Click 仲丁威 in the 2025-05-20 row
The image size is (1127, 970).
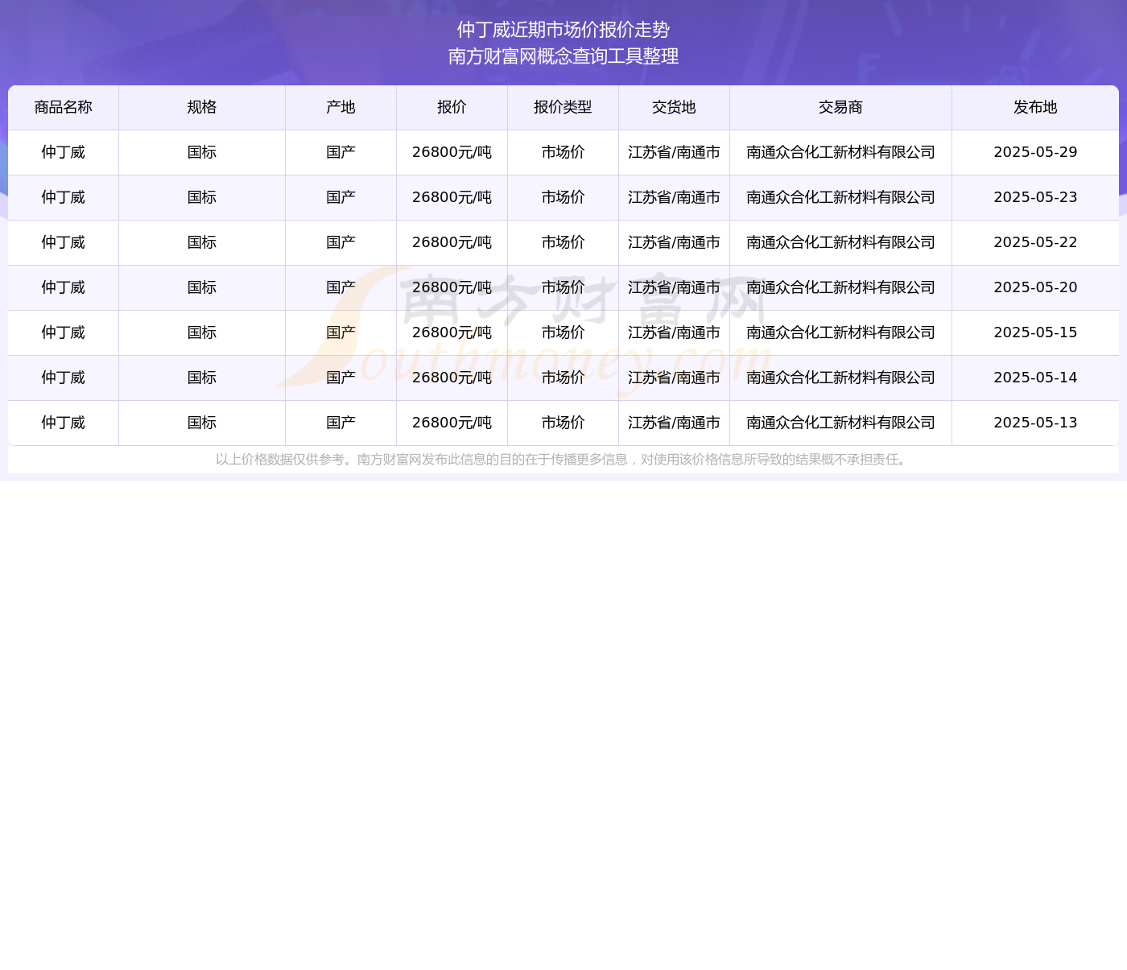click(64, 287)
